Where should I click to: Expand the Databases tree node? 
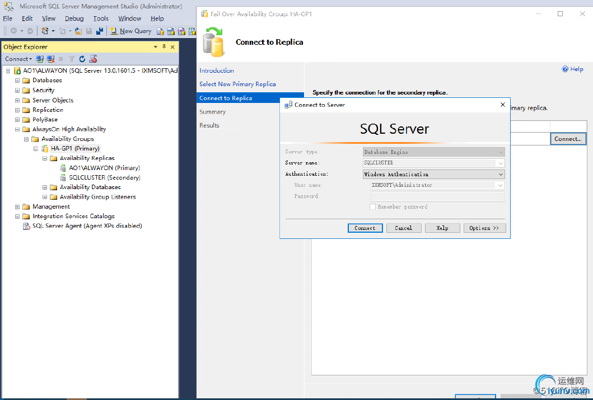click(17, 81)
